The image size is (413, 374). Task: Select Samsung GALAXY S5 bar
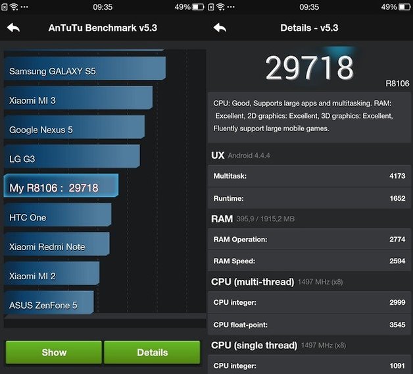point(85,68)
